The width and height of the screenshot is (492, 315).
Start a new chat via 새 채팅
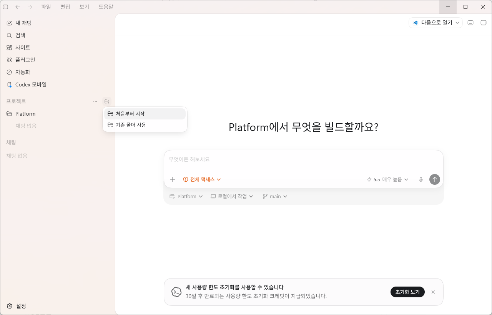click(x=58, y=23)
